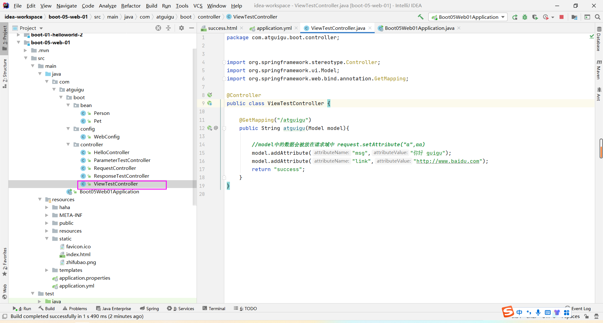
Task: Open Search Everywhere magnifier icon
Action: coord(597,17)
